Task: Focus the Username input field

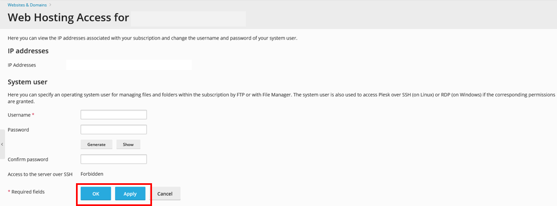Action: point(113,115)
